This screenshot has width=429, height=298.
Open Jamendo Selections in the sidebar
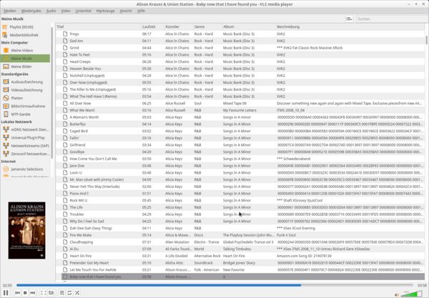click(x=28, y=169)
